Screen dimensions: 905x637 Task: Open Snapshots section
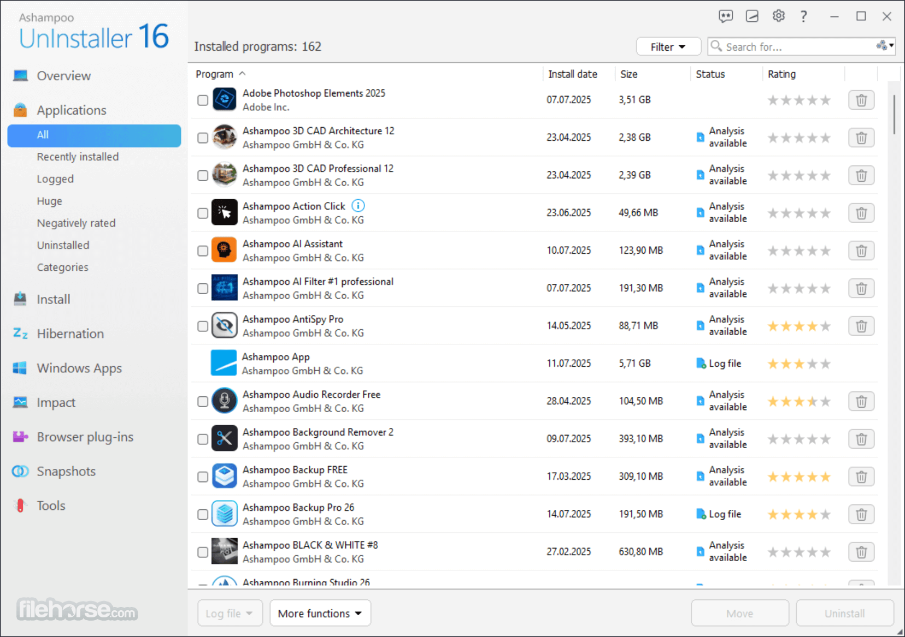(66, 471)
